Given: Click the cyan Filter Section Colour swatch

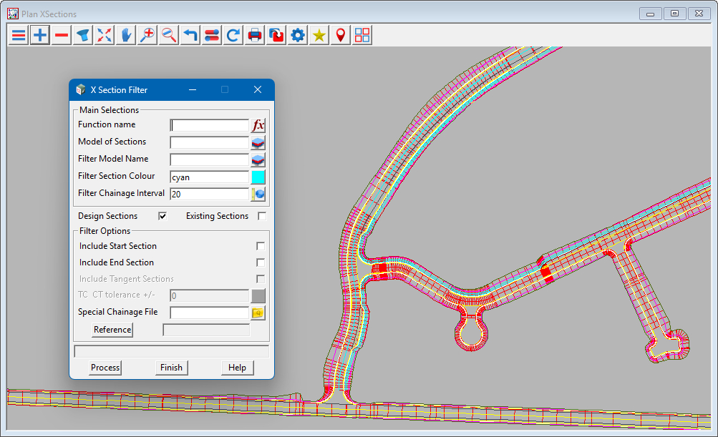Looking at the screenshot, I should pyautogui.click(x=258, y=177).
